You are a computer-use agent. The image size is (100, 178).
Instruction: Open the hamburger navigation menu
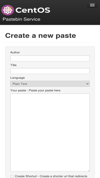coord(92,5)
